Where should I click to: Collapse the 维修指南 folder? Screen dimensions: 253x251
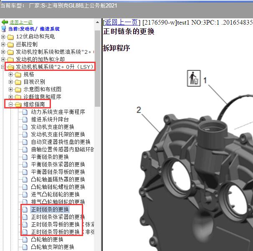(10, 104)
